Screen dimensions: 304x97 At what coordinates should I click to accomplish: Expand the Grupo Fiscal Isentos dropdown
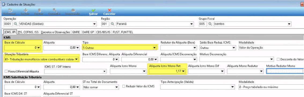click(290, 24)
